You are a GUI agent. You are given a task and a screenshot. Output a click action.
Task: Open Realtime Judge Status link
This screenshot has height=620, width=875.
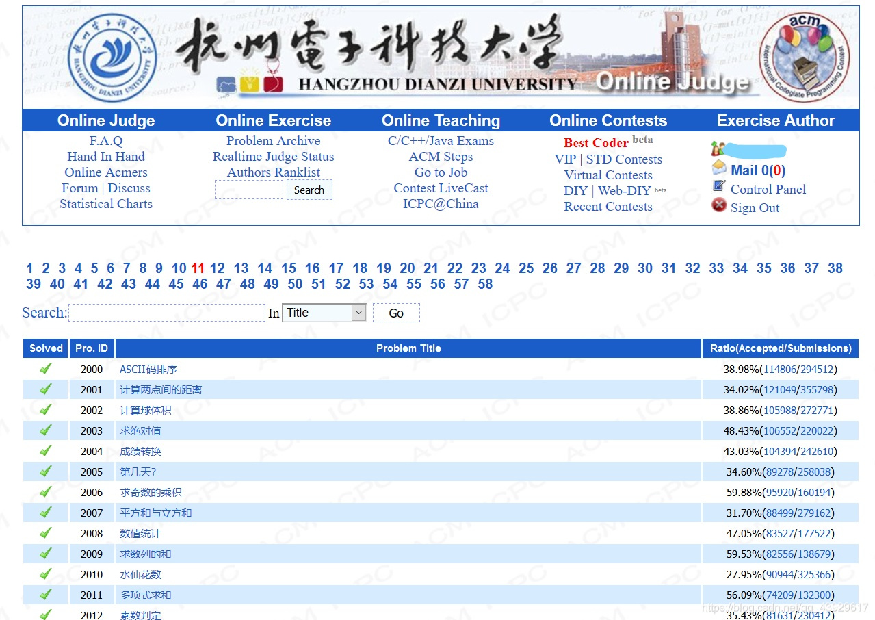(274, 157)
